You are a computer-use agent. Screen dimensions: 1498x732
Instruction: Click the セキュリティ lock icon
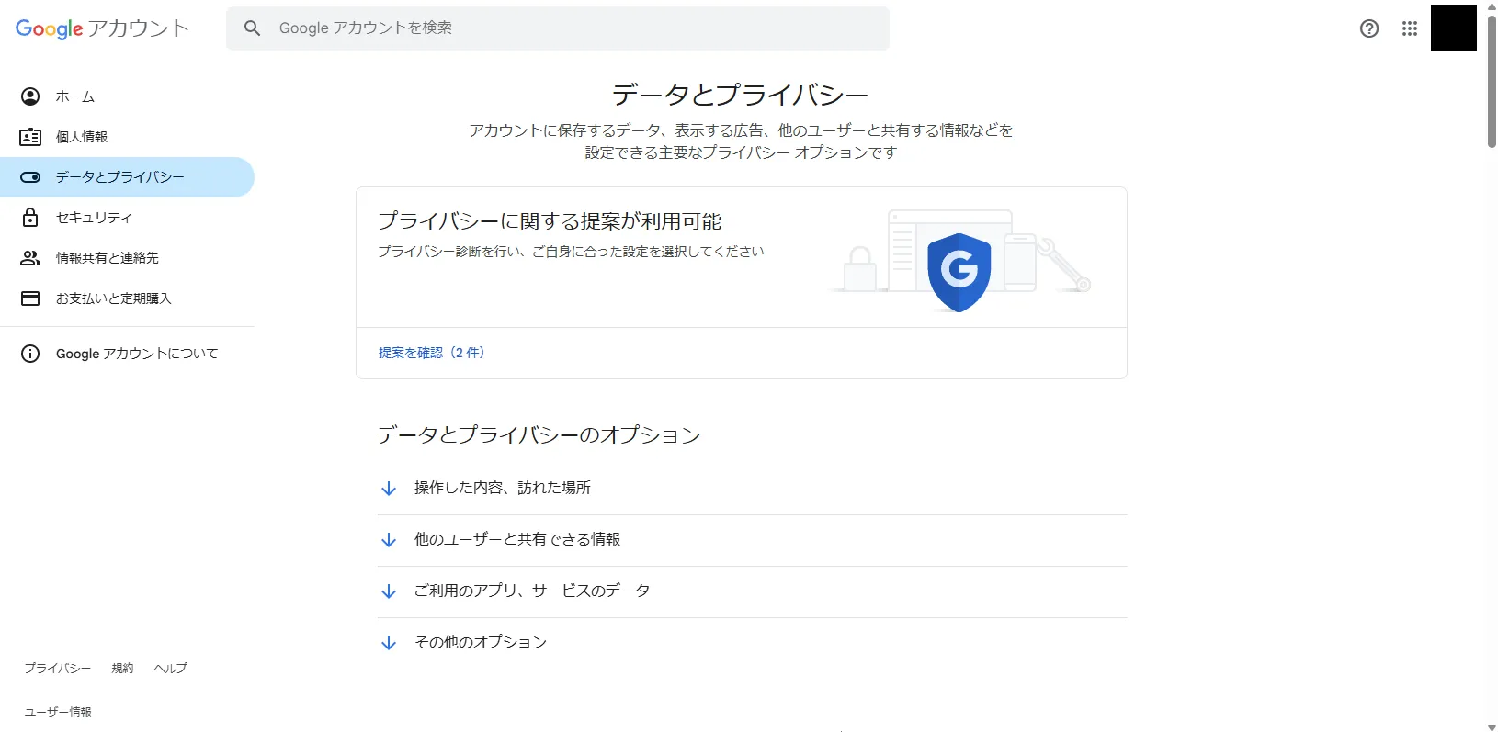click(30, 218)
